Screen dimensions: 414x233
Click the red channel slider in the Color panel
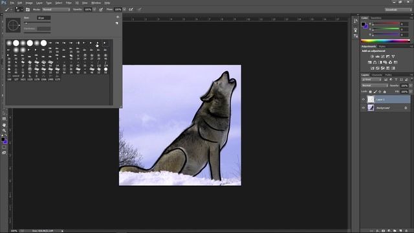[386, 24]
